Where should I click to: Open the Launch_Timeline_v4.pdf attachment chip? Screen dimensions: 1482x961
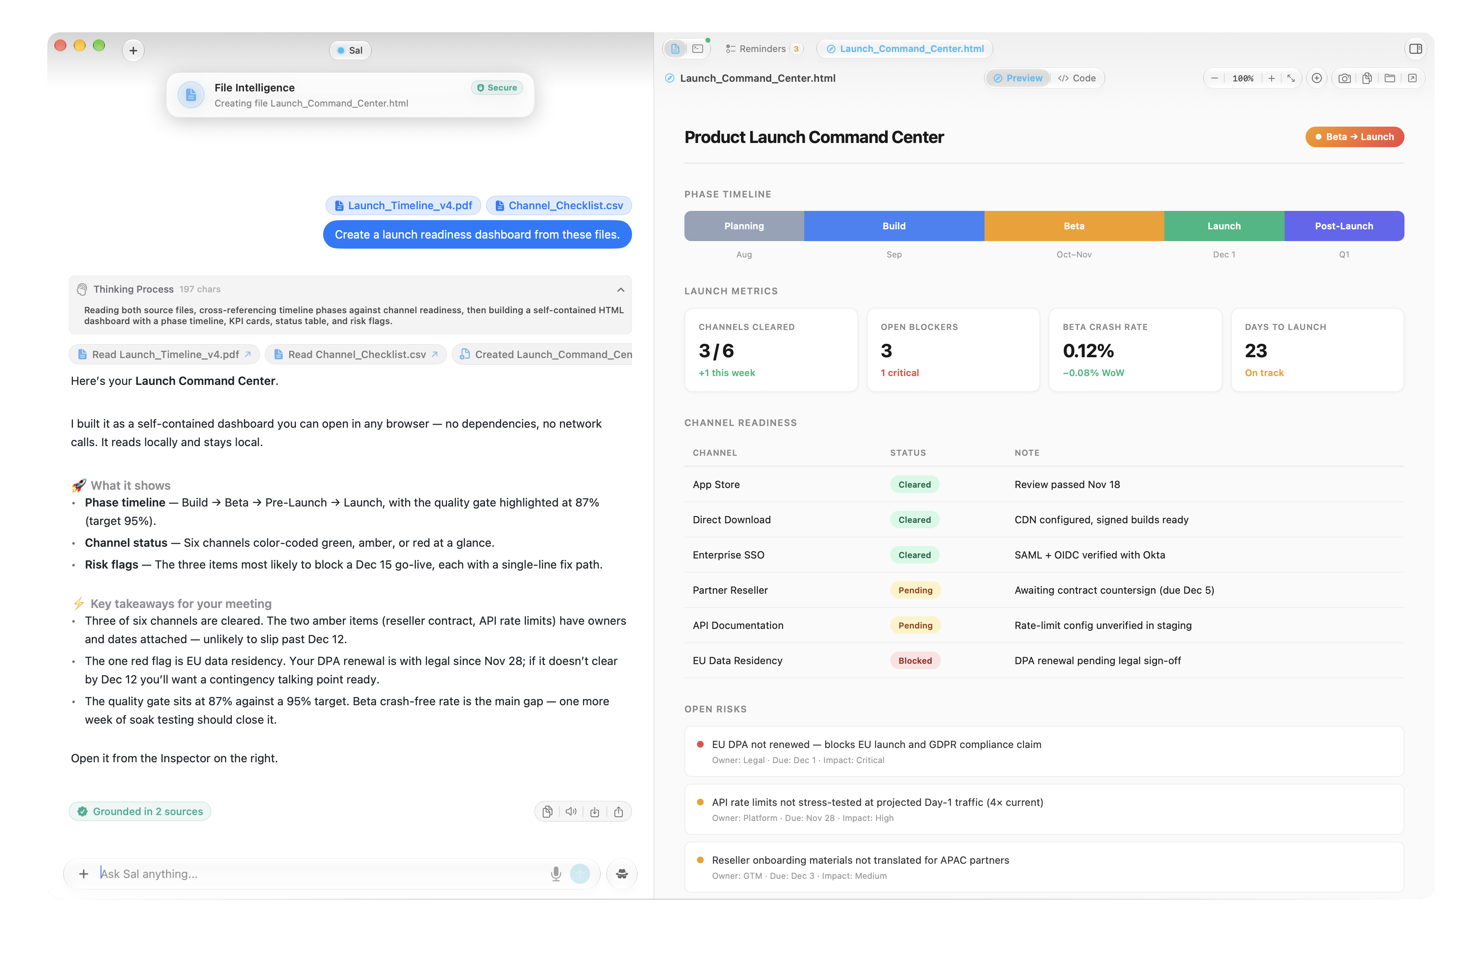[x=403, y=205]
